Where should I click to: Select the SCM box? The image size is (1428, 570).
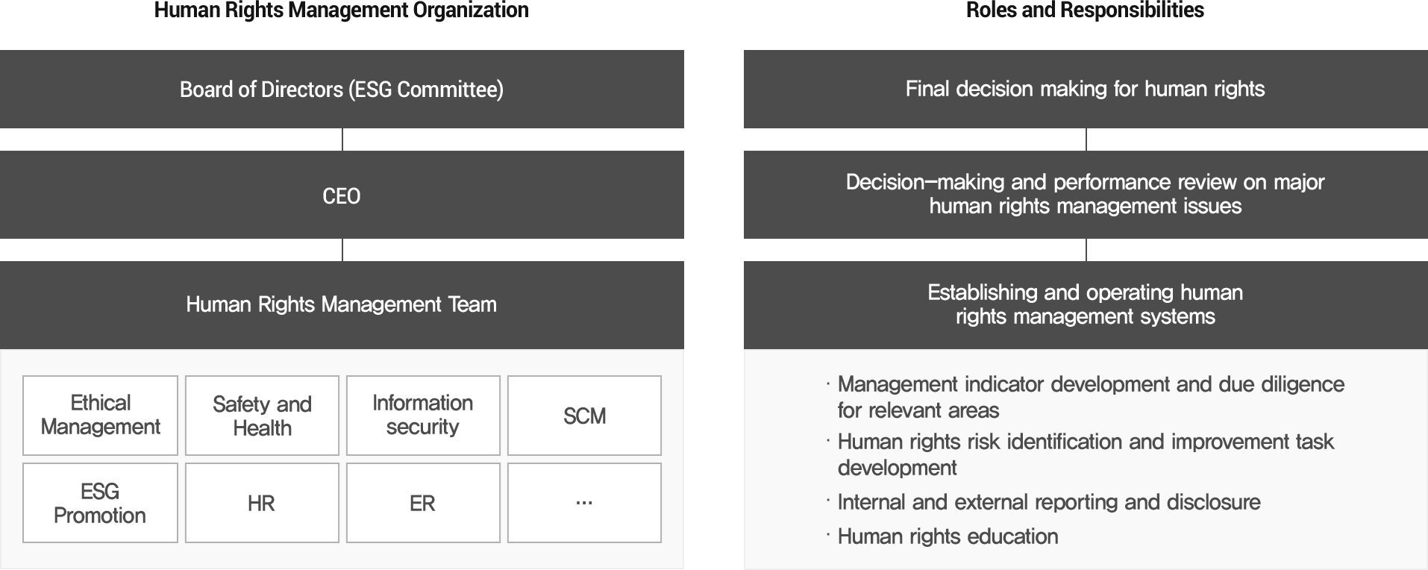coord(584,416)
